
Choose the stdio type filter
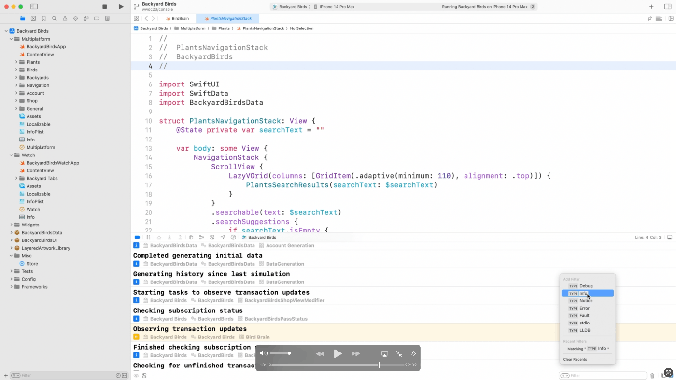click(588, 323)
